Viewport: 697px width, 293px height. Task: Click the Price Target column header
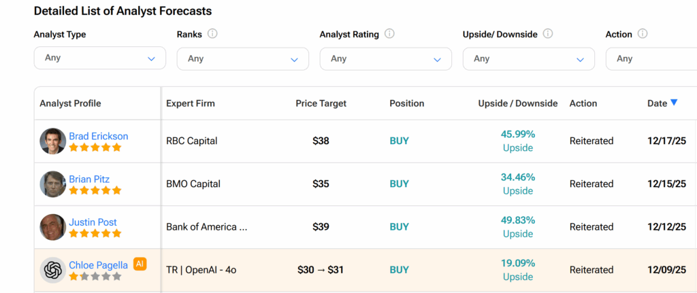(321, 103)
